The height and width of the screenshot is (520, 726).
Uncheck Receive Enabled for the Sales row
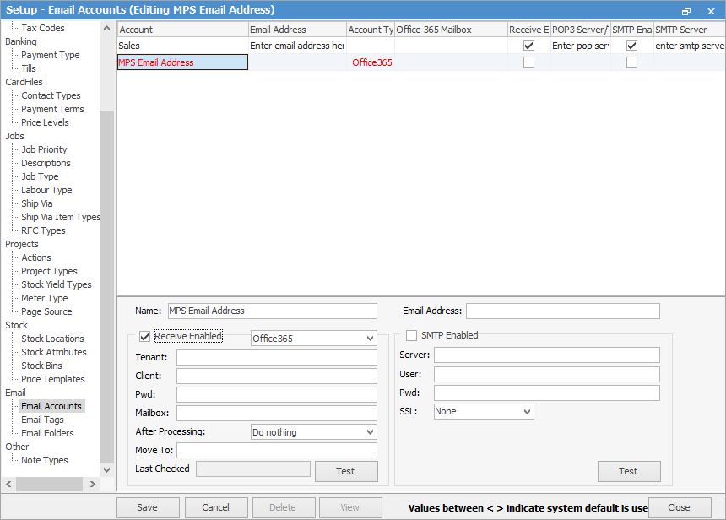(528, 45)
